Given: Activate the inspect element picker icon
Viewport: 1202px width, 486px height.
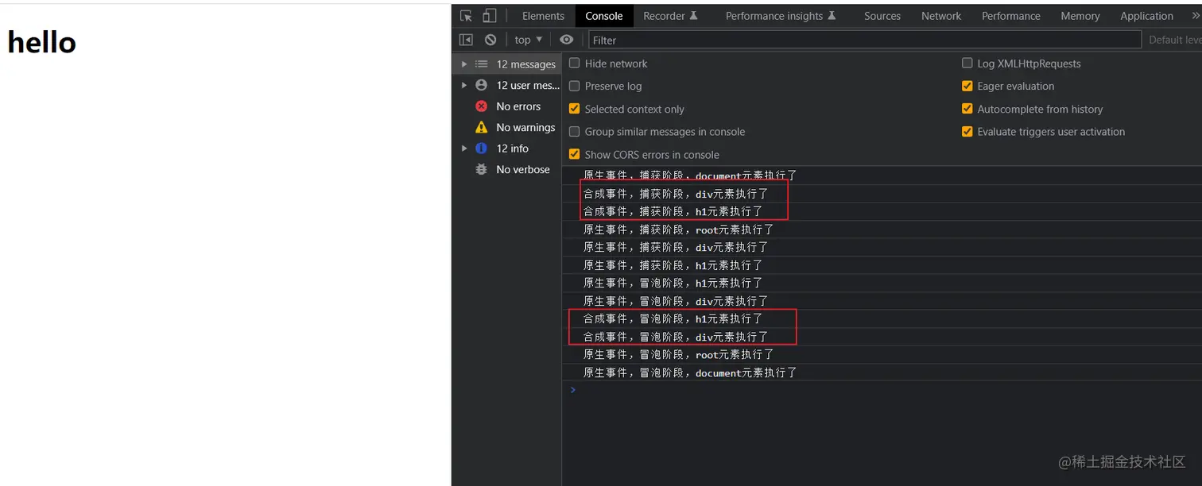Looking at the screenshot, I should point(467,16).
